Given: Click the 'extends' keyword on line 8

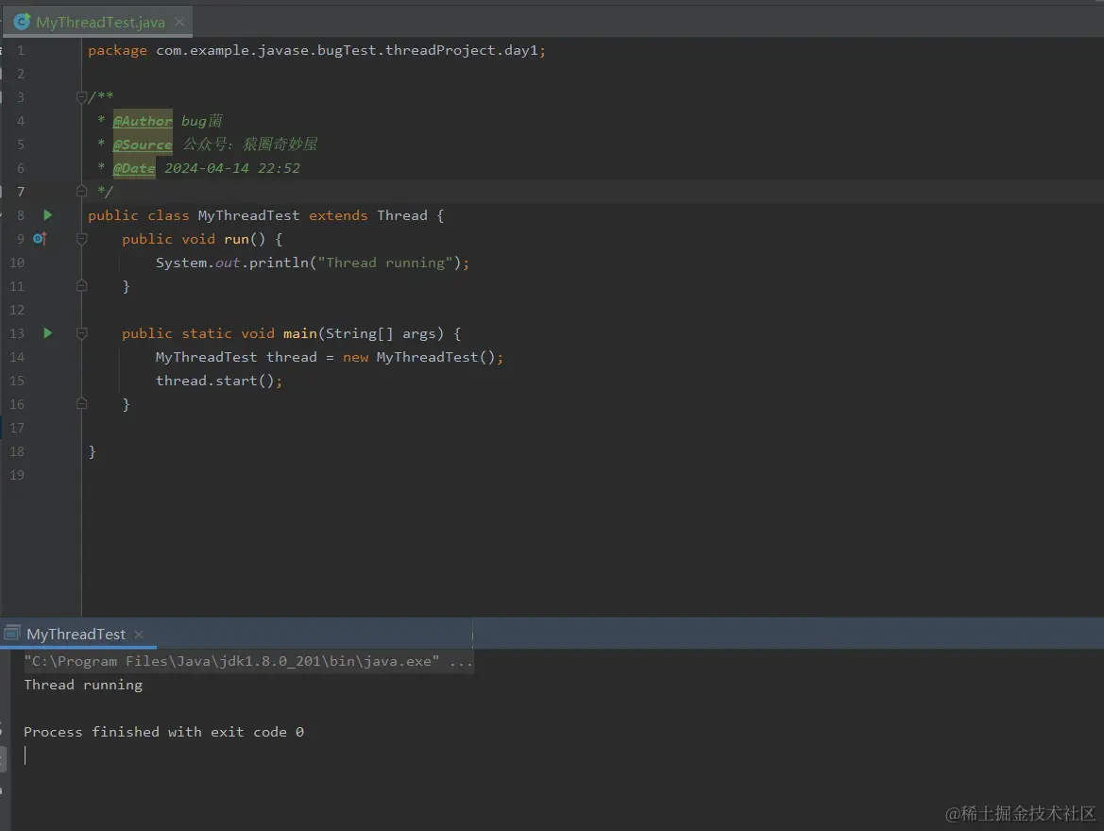Looking at the screenshot, I should [338, 215].
